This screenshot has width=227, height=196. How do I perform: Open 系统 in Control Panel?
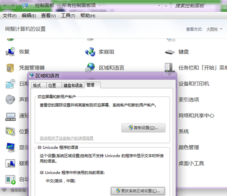click(x=183, y=132)
